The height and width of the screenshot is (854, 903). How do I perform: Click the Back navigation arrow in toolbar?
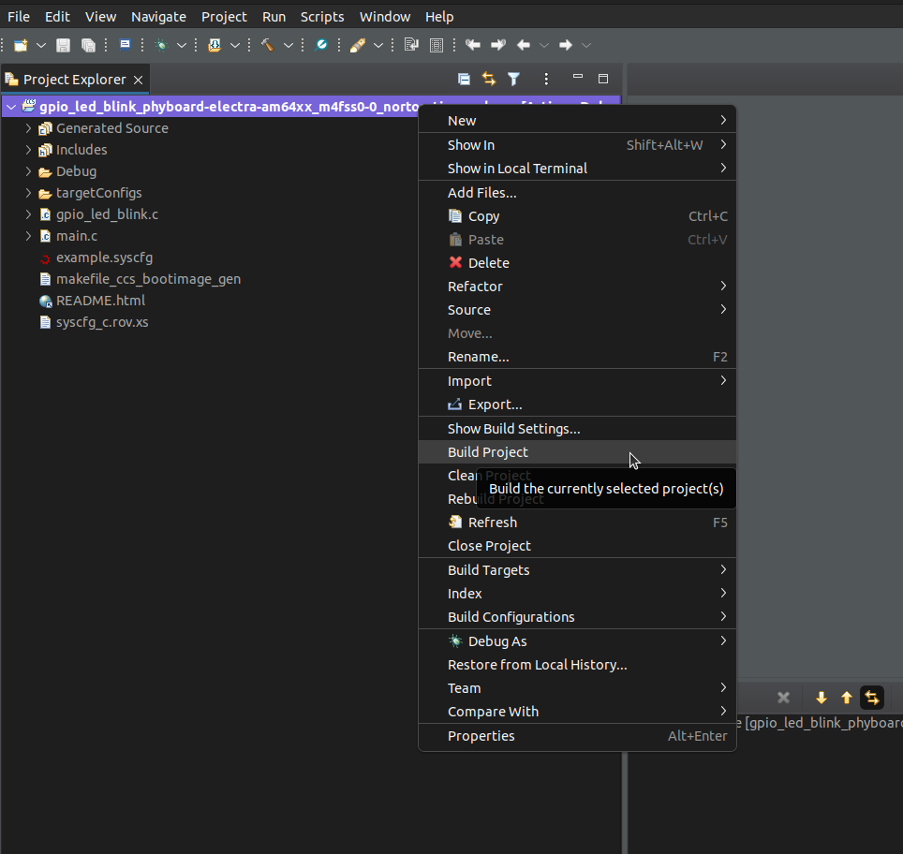[524, 45]
